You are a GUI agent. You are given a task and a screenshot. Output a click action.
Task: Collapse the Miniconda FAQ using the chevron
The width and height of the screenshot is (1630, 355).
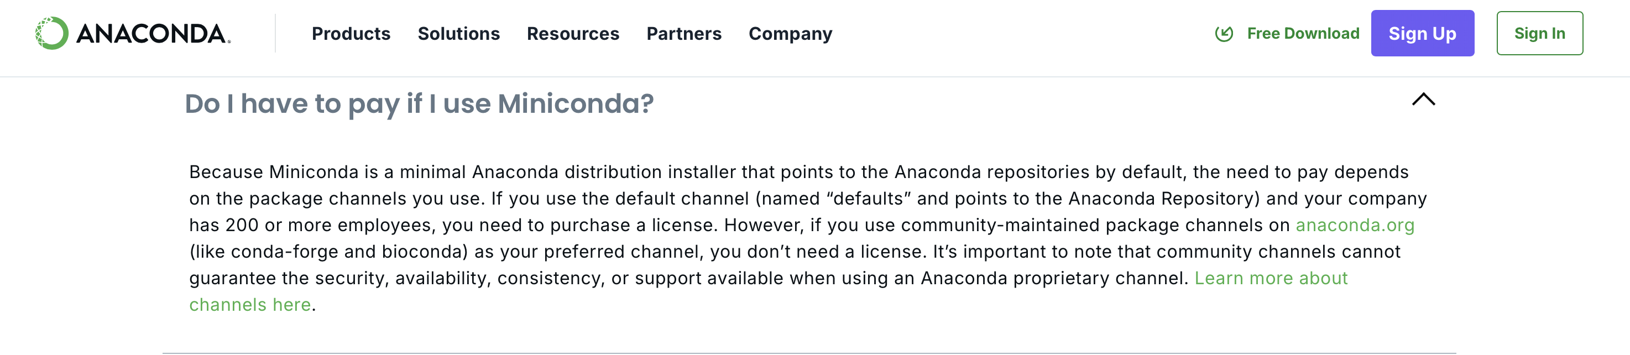[x=1423, y=100]
